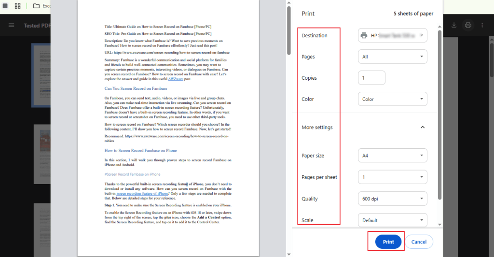This screenshot has width=494, height=257.
Task: Open the Scale dropdown showing Default
Action: click(x=393, y=220)
